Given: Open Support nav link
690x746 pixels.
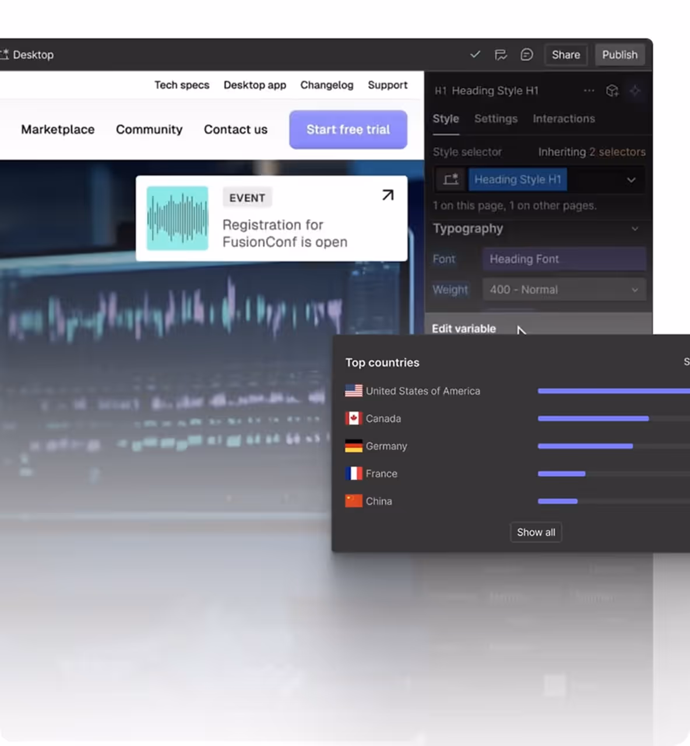Looking at the screenshot, I should pos(388,85).
